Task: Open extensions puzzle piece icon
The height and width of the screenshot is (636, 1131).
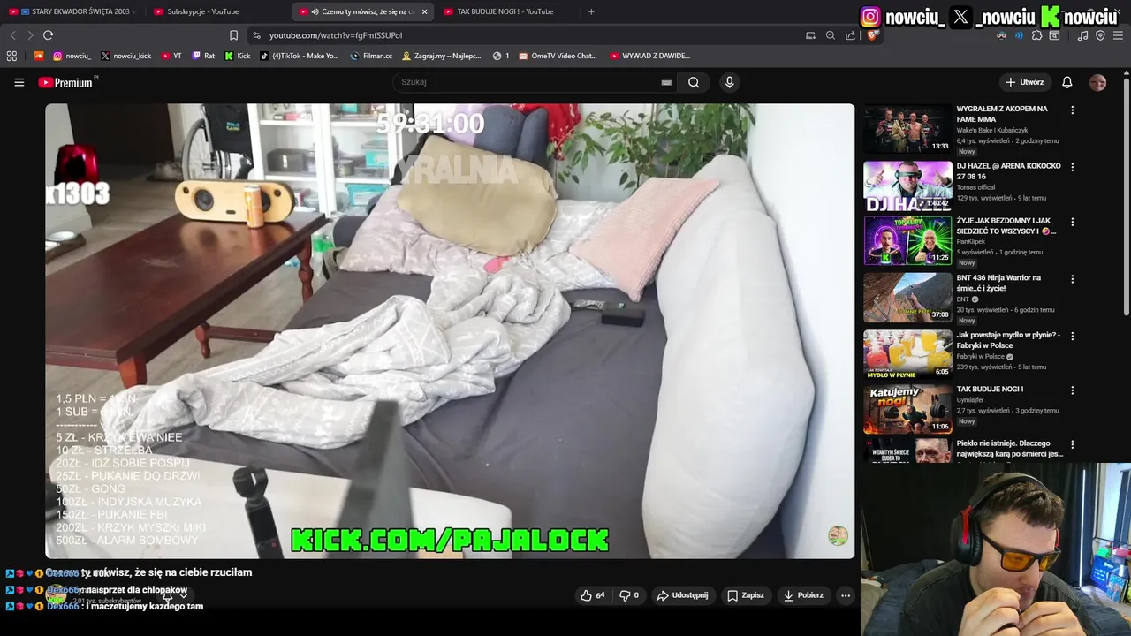Action: point(1036,35)
